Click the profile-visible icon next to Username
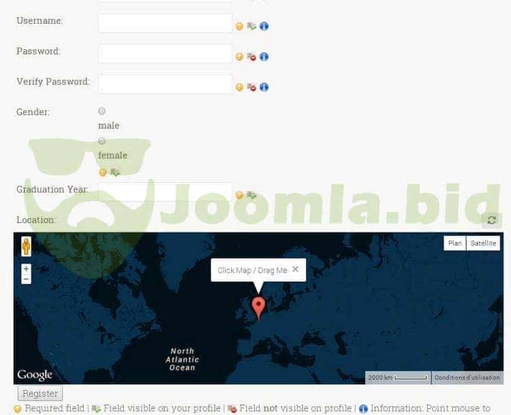Screen dimensions: 511x415 pos(251,27)
